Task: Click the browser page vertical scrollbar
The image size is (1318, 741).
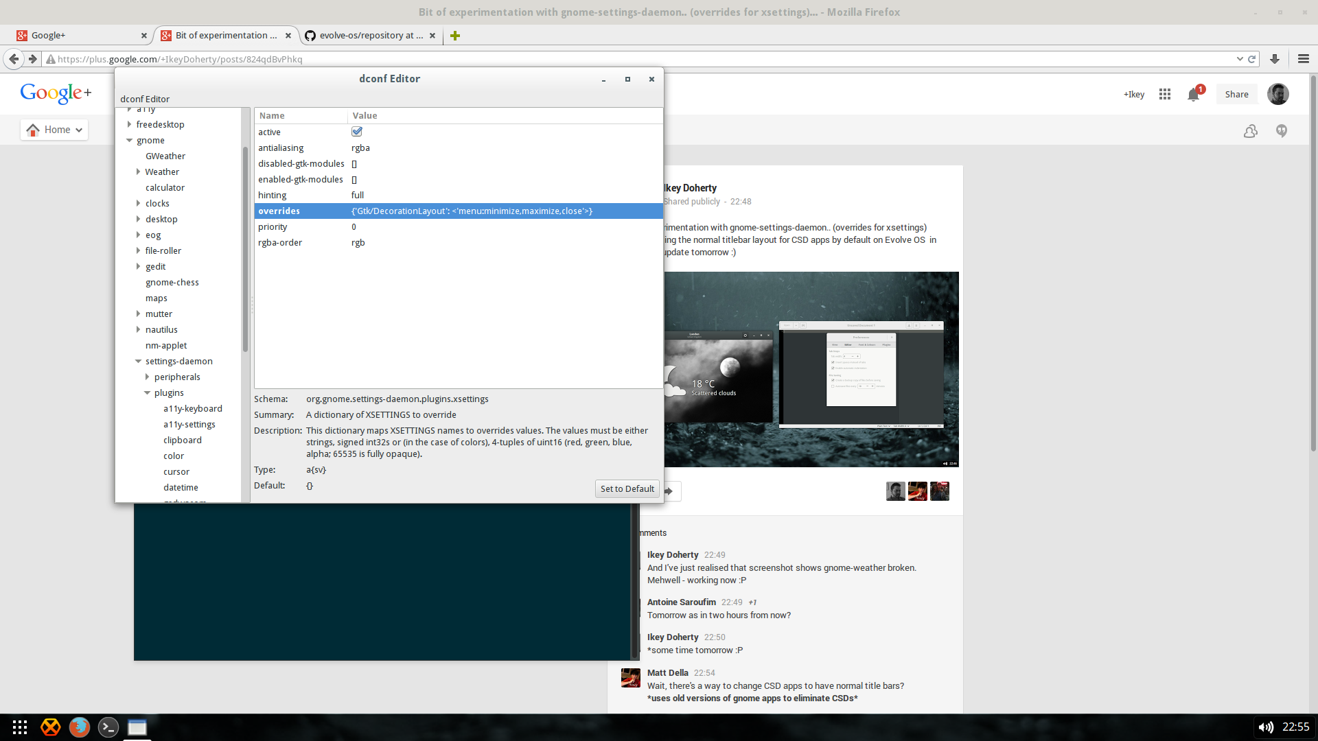Action: [1313, 264]
